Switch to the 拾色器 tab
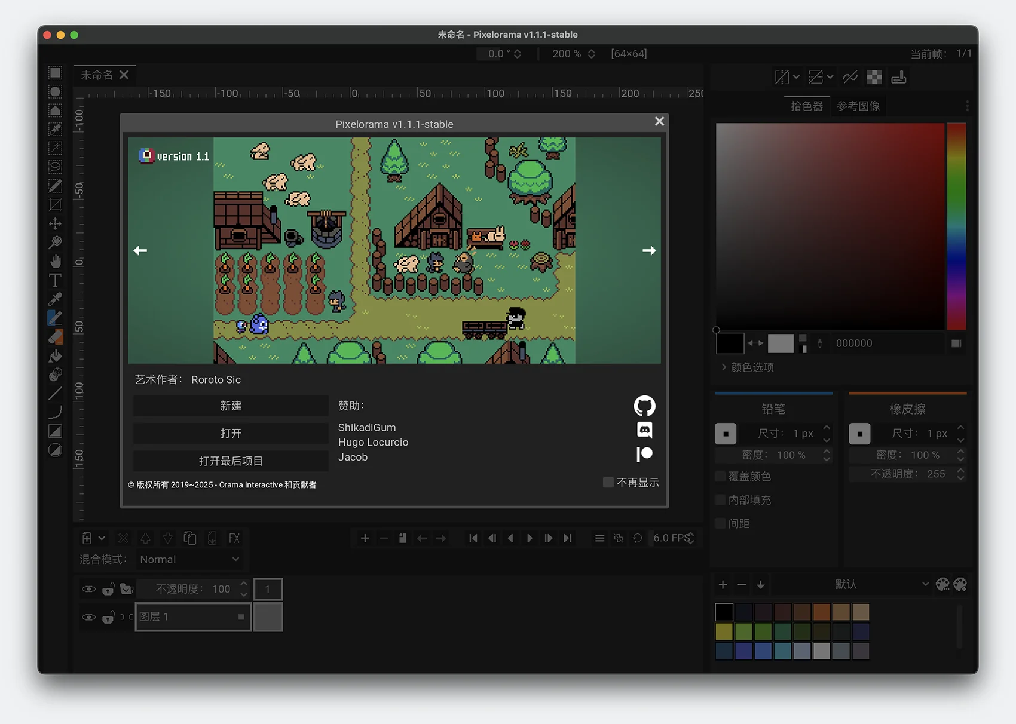This screenshot has width=1016, height=724. pos(807,106)
